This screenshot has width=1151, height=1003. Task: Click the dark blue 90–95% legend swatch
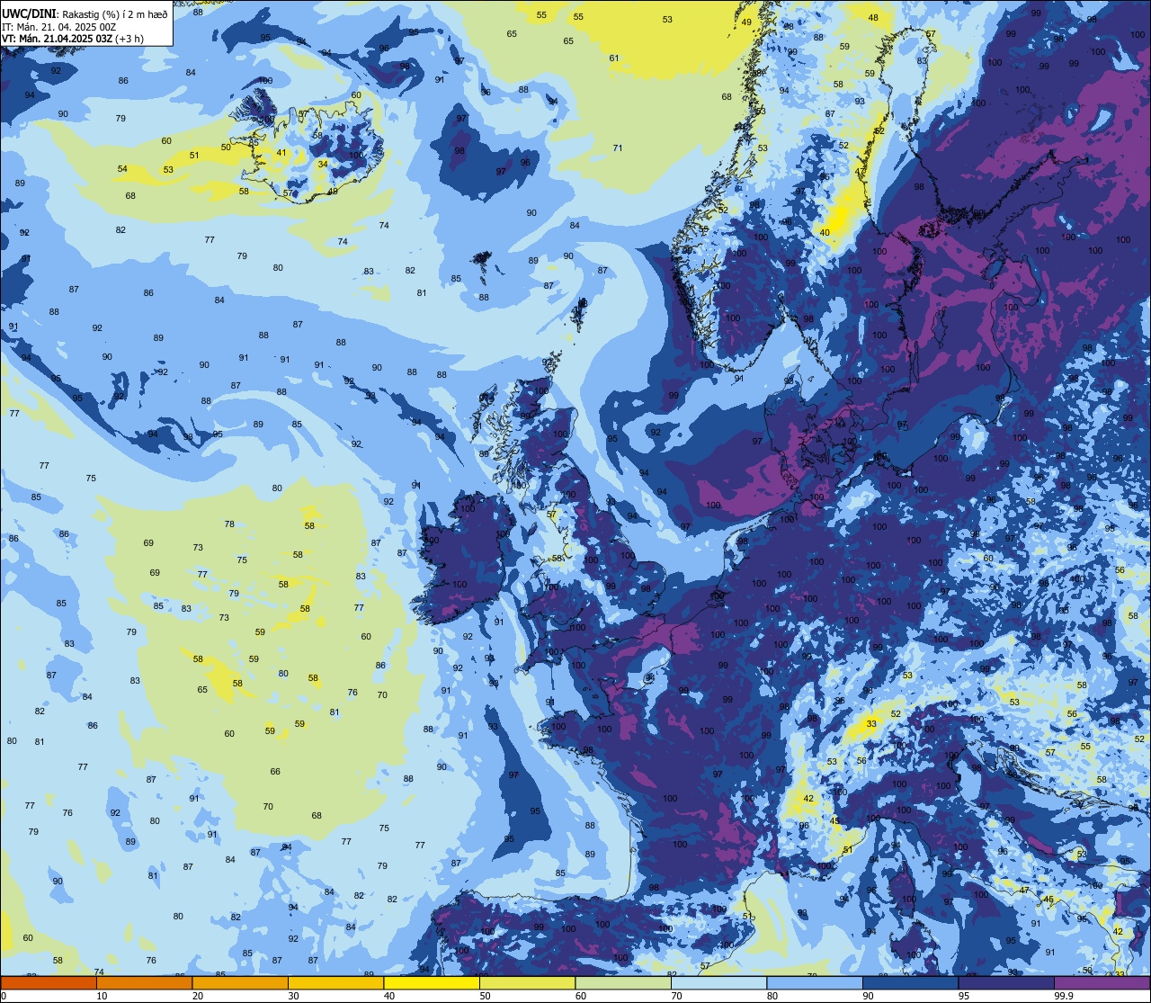click(x=910, y=982)
